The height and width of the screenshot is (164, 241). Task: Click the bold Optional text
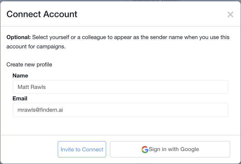(19, 38)
